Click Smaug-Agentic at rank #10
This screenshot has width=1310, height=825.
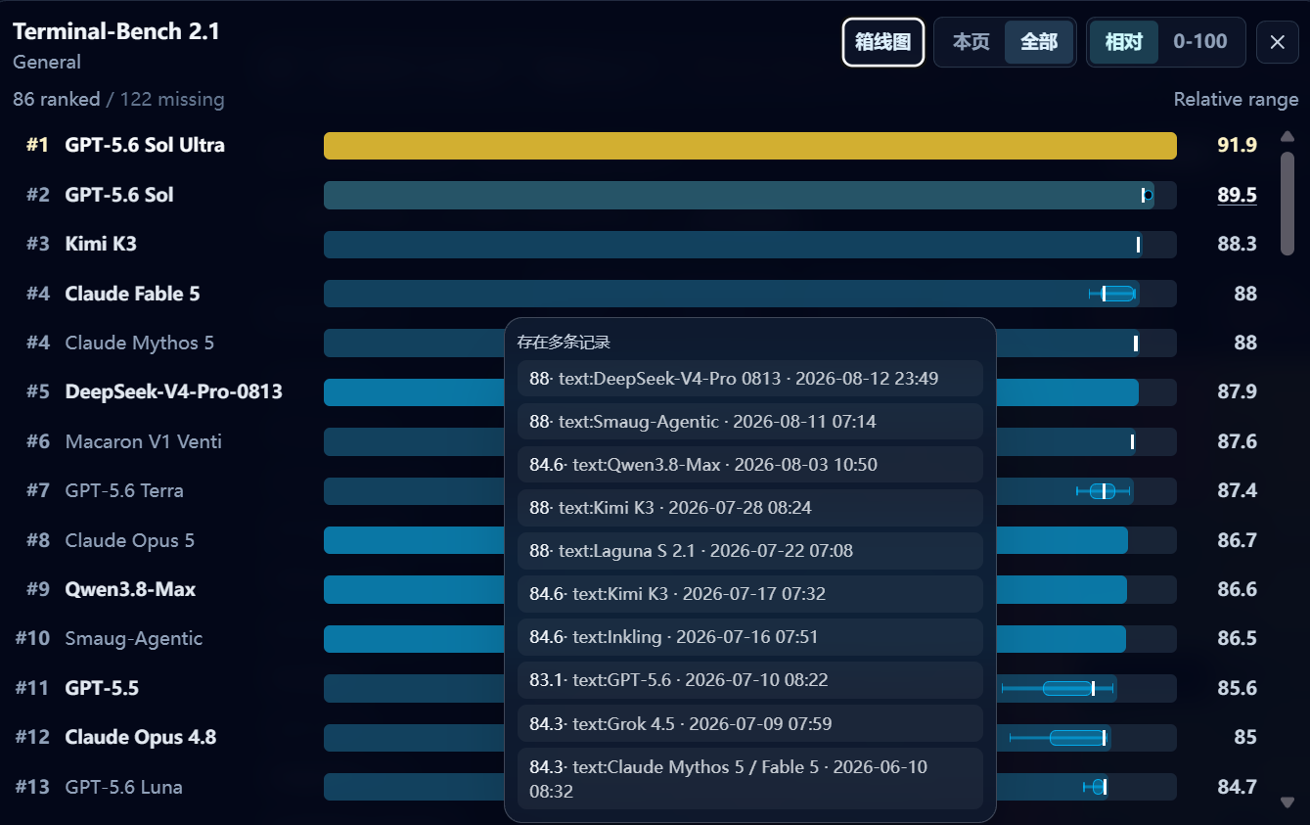point(134,638)
